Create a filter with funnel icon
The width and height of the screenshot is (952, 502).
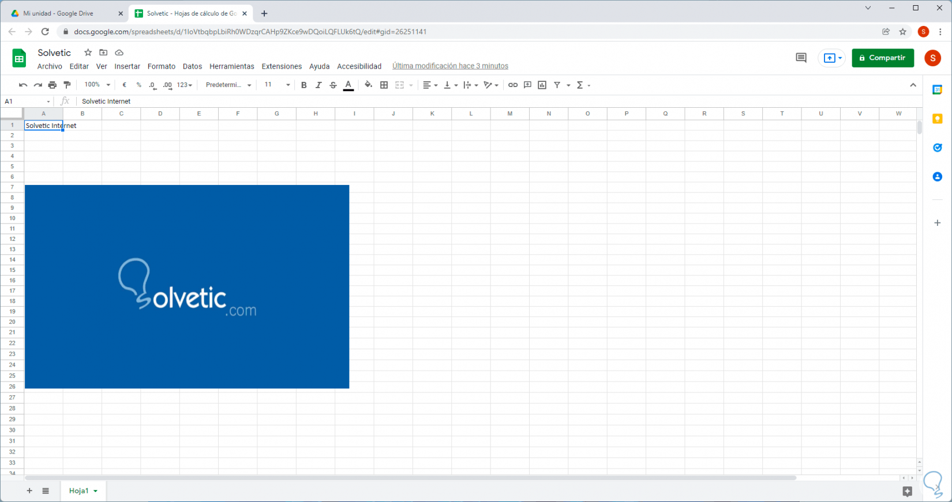pos(557,85)
